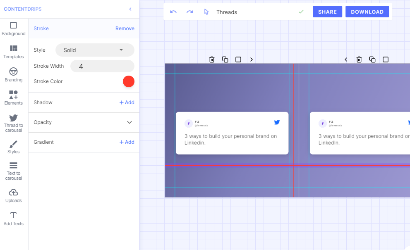Click the Download button
The image size is (410, 250).
(367, 12)
